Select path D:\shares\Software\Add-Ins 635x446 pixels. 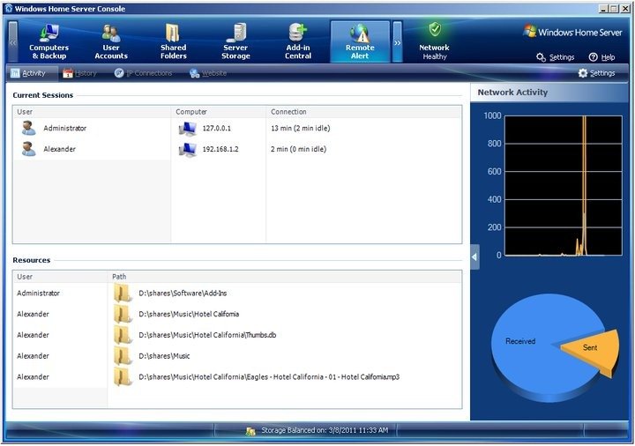pos(183,294)
